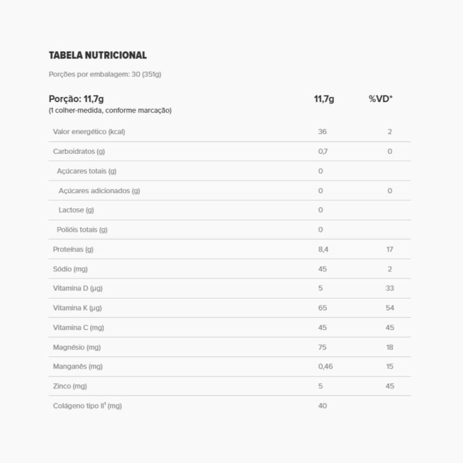Select the Valor energético (kcal) row label
Screen dimensions: 463x463
coord(89,131)
